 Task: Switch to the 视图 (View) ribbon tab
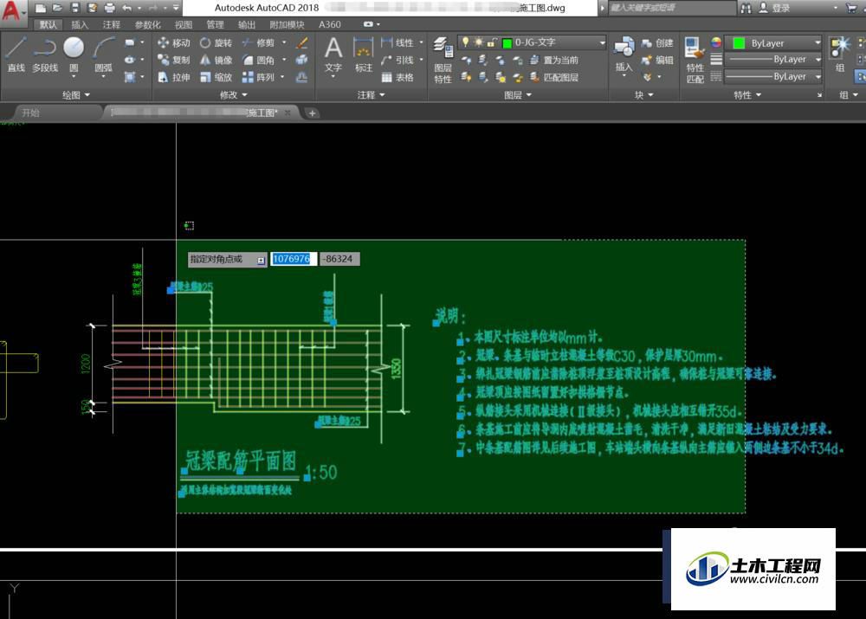click(184, 24)
